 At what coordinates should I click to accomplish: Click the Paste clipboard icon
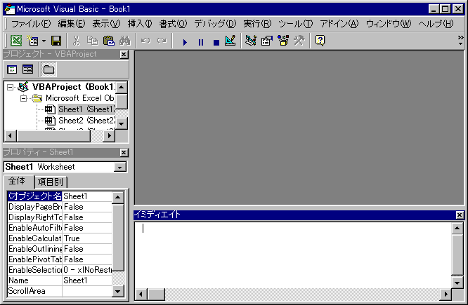109,41
